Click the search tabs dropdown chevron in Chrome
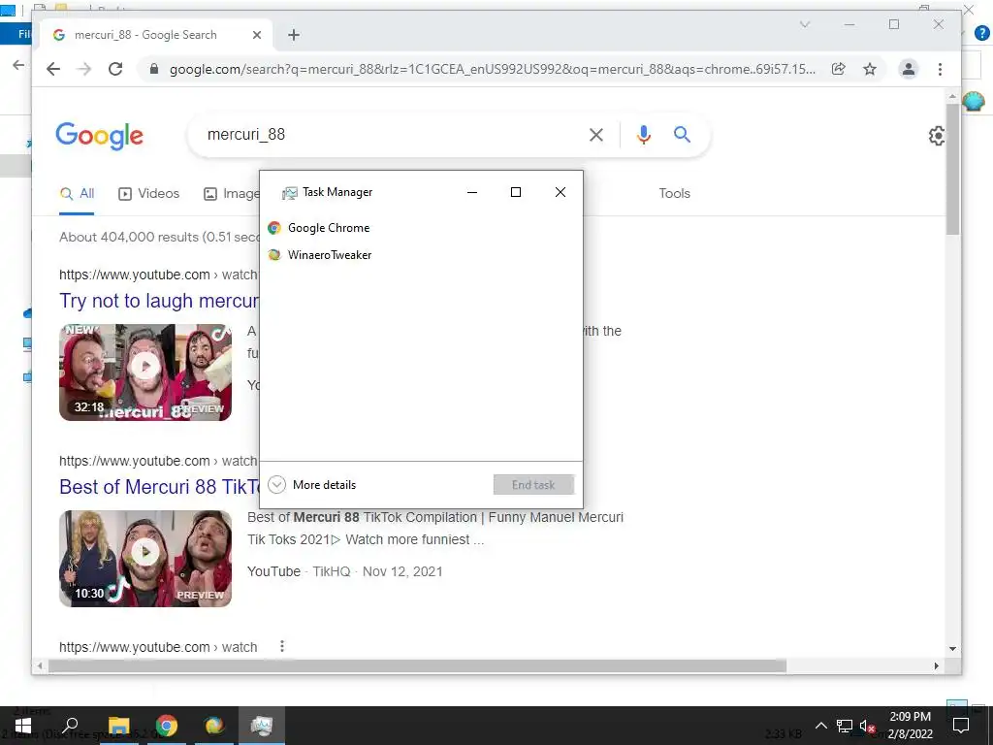 coord(805,24)
